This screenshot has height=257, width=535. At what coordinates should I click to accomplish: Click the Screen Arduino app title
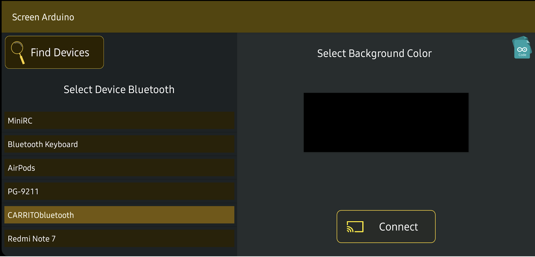pyautogui.click(x=43, y=17)
